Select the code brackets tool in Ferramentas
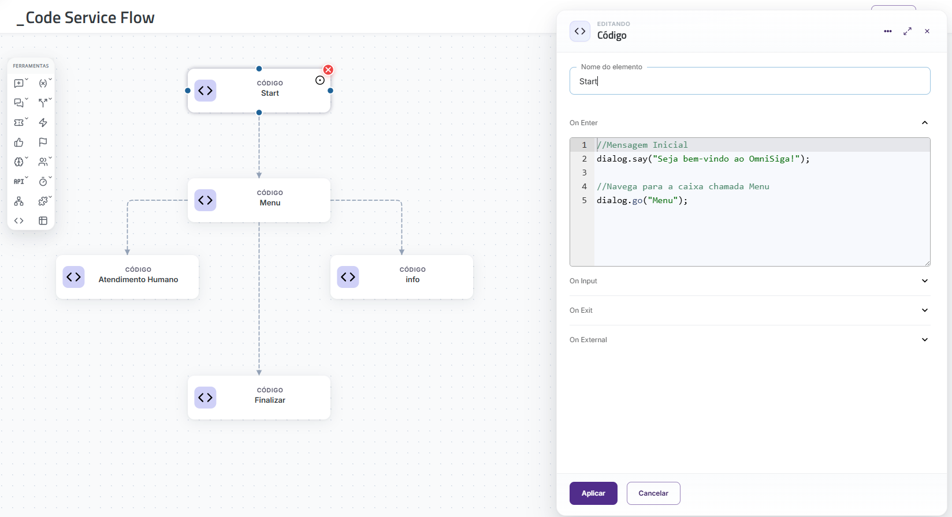This screenshot has width=952, height=517. (x=19, y=221)
